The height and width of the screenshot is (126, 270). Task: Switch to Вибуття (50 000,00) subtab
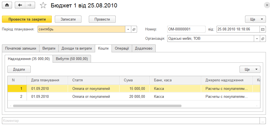click(72, 59)
